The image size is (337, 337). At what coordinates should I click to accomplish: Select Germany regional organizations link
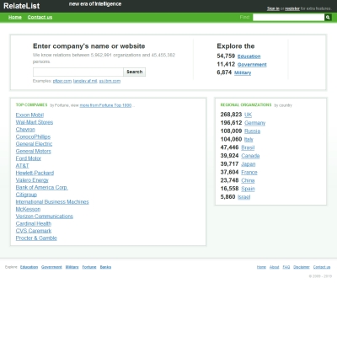254,123
